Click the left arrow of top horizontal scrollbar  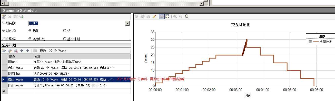3,3
